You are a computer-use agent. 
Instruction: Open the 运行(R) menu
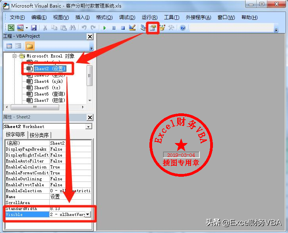pos(149,17)
